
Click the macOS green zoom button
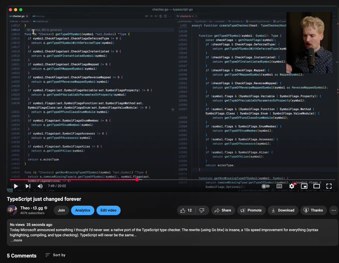[x=21, y=10]
